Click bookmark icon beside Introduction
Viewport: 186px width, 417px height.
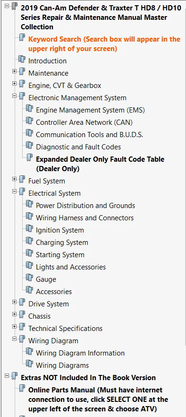22,60
